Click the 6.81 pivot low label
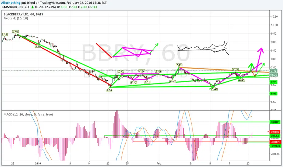Screen dimensions: 283x167 point(147,82)
